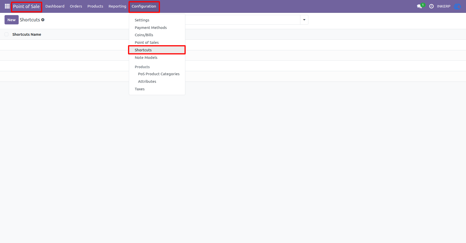Click the Point of Sale app title
This screenshot has width=466, height=243.
point(26,7)
